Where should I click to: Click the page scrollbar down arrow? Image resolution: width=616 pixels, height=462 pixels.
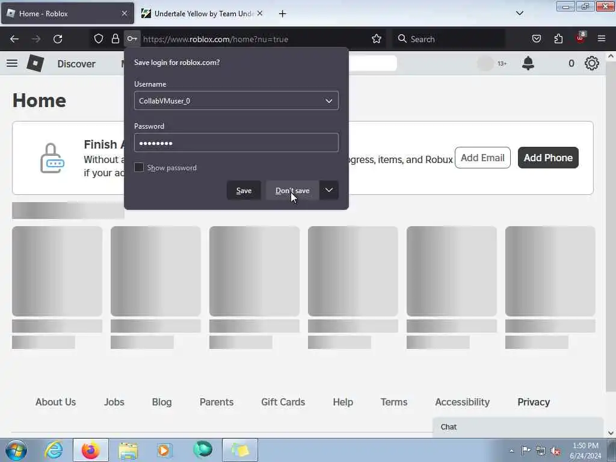pyautogui.click(x=611, y=433)
